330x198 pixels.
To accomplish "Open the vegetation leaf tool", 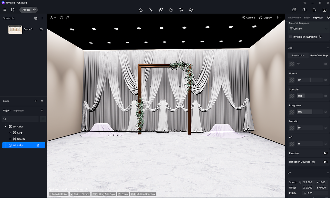I will [x=161, y=10].
